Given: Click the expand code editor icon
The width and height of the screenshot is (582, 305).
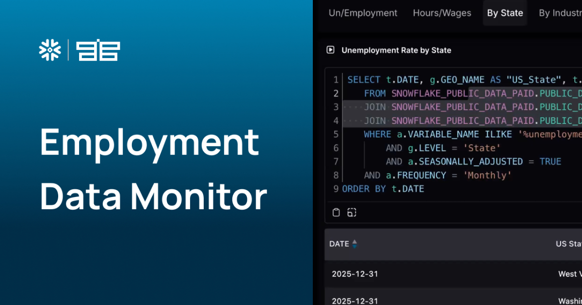Looking at the screenshot, I should coord(352,212).
